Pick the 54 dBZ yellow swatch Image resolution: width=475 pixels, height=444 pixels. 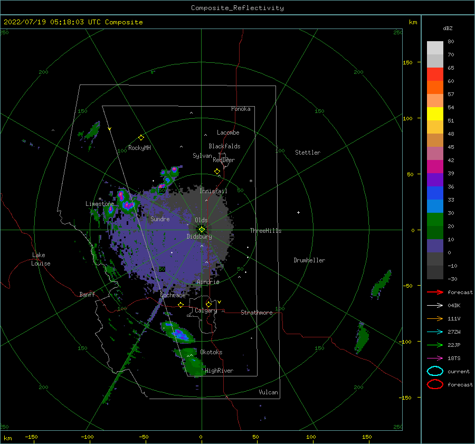(435, 114)
